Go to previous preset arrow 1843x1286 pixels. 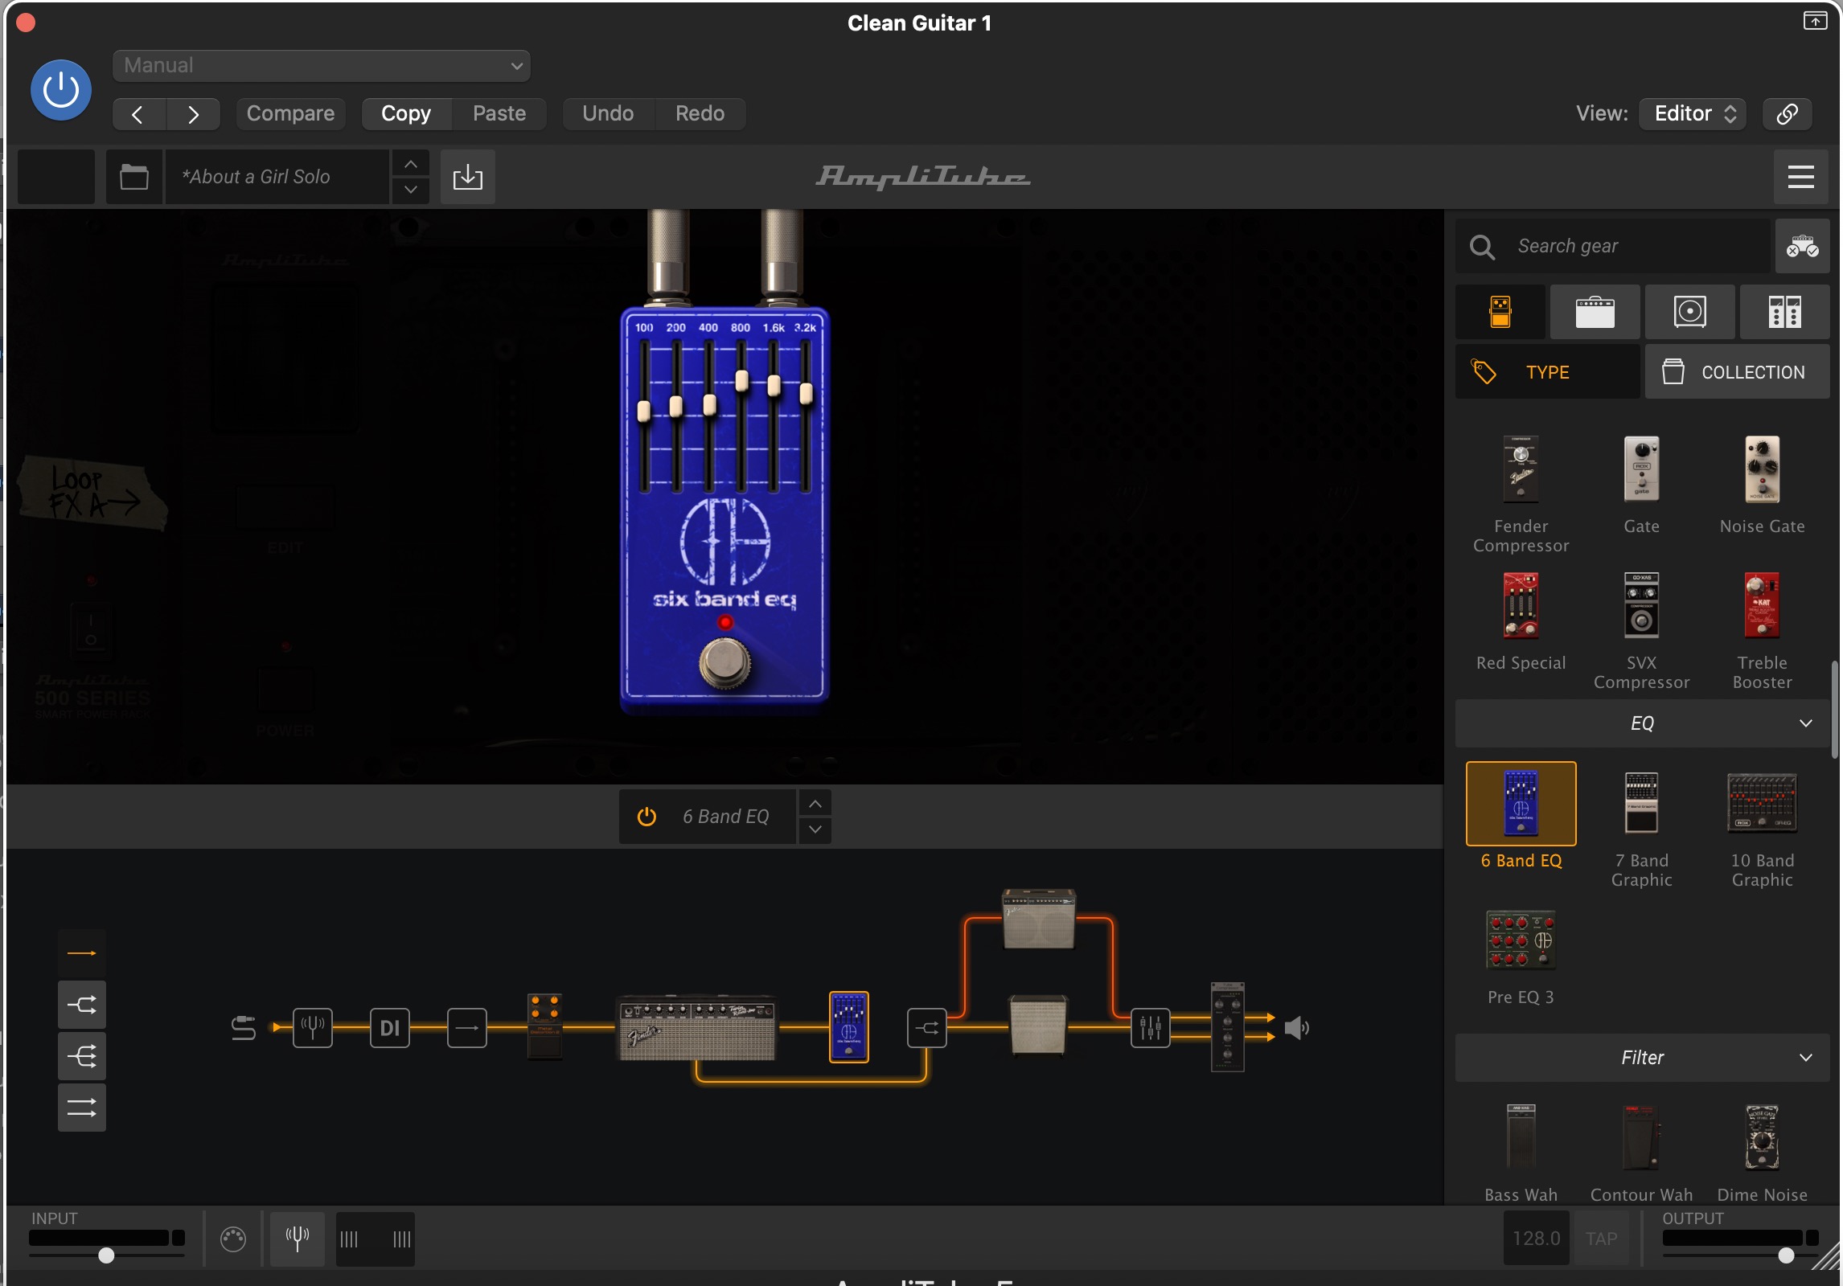click(138, 114)
